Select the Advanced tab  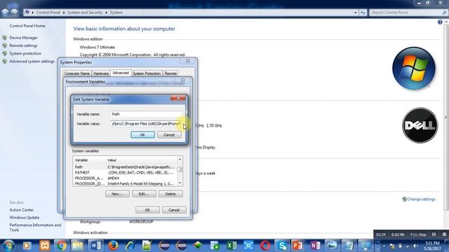121,73
